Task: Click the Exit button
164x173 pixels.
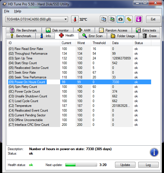Action: click(153, 19)
